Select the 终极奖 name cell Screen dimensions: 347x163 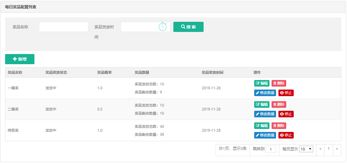[13, 130]
